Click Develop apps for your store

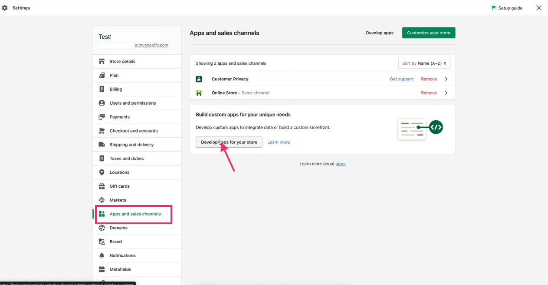pos(229,142)
